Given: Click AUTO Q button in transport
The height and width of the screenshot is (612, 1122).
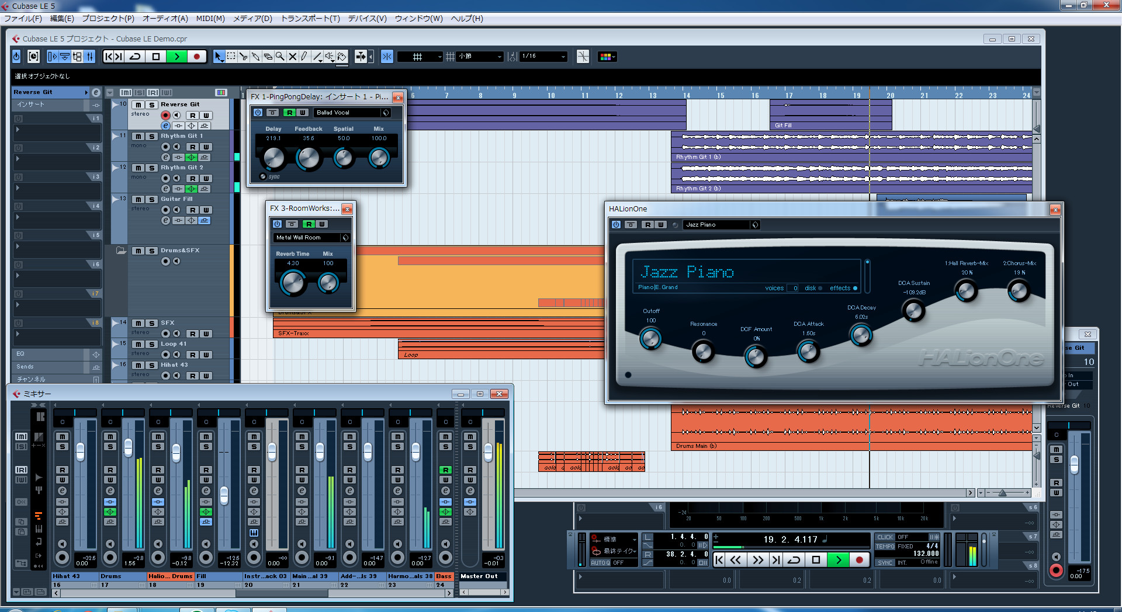Looking at the screenshot, I should pyautogui.click(x=600, y=563).
